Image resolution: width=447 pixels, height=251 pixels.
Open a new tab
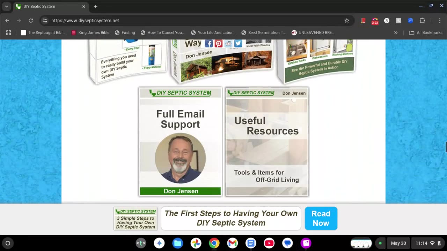pyautogui.click(x=95, y=6)
